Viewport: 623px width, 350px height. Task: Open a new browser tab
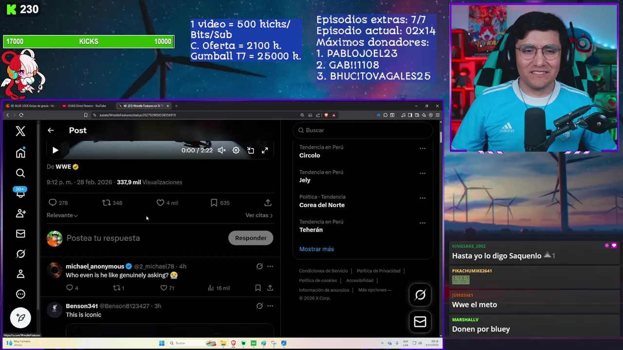click(176, 106)
